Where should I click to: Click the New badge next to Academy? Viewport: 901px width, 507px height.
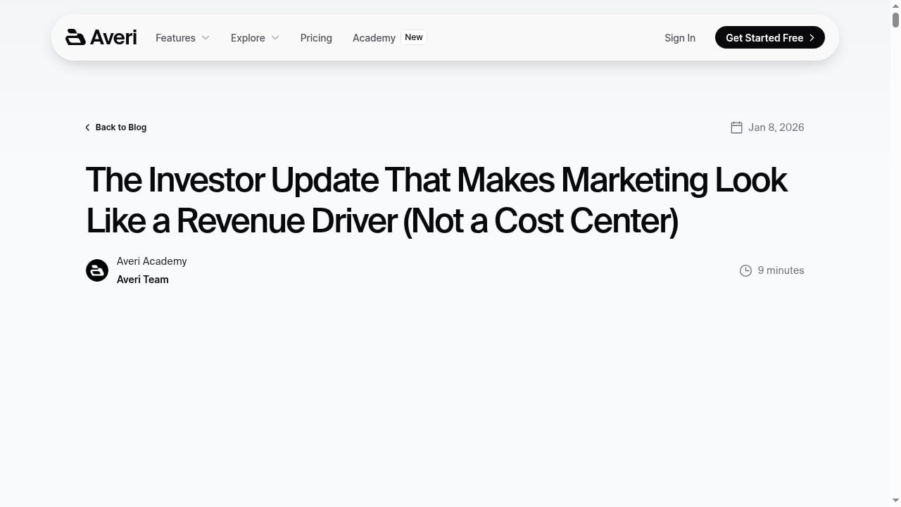(414, 37)
